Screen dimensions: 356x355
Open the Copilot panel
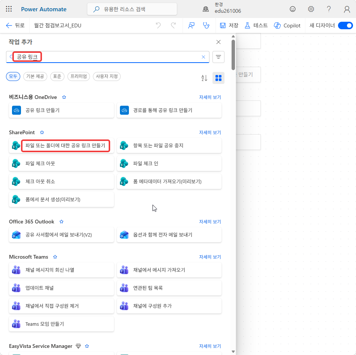coord(287,25)
